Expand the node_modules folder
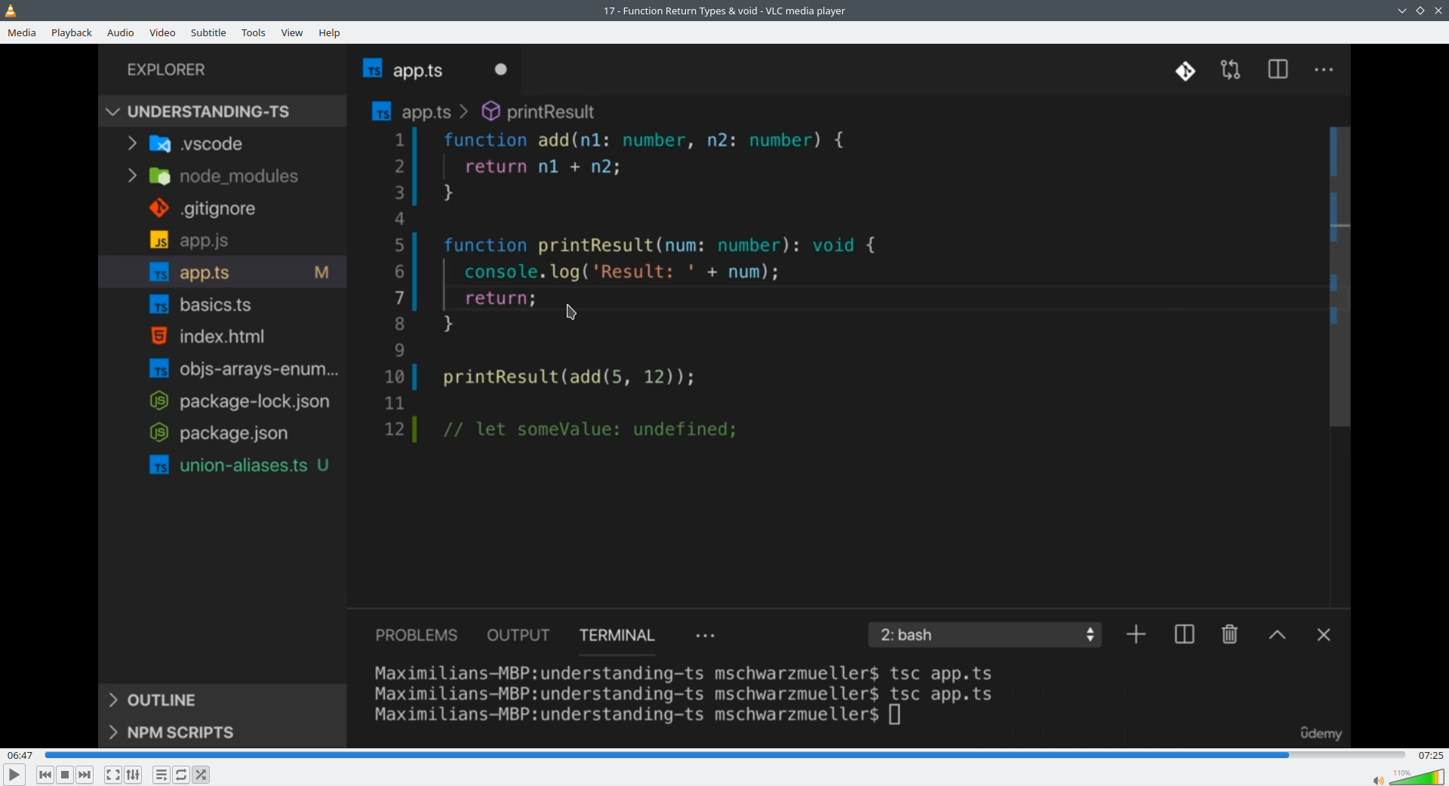 [x=223, y=176]
